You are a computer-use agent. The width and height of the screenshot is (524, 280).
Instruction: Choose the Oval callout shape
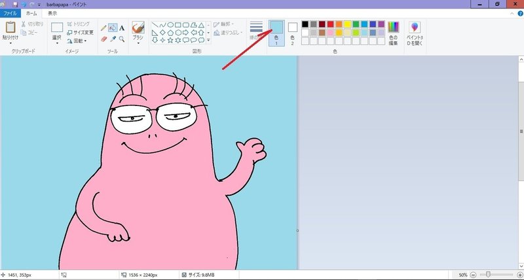193,41
